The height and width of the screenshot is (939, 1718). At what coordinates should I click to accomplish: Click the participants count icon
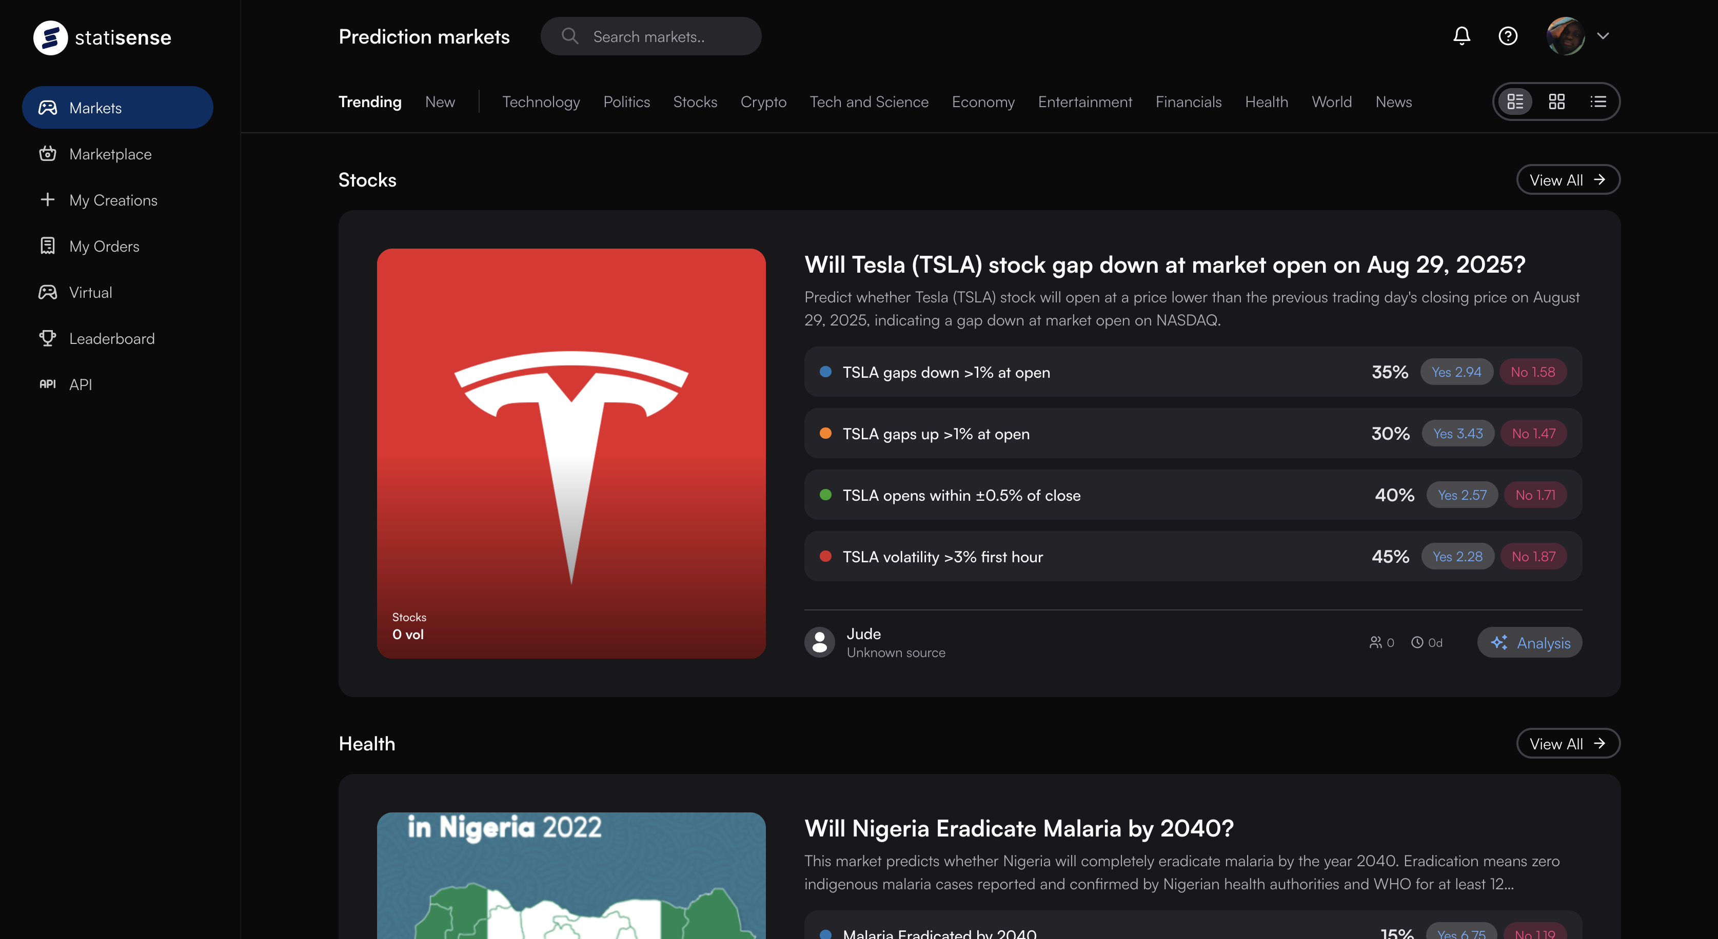click(x=1375, y=642)
